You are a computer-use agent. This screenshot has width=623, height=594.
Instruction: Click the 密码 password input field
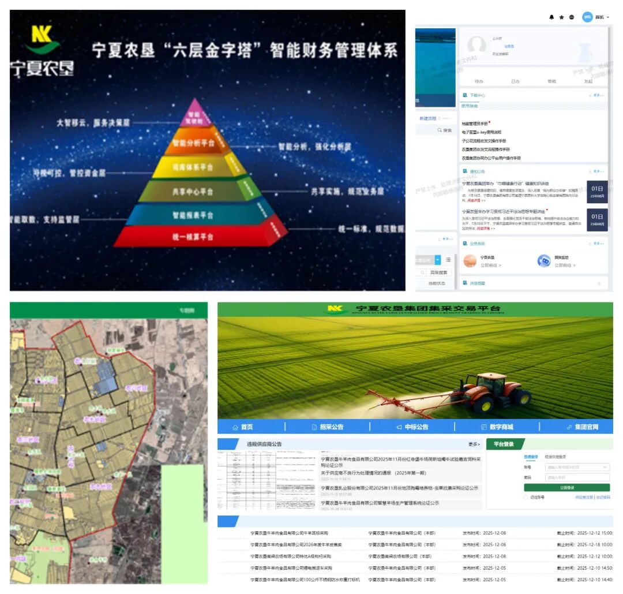point(577,477)
